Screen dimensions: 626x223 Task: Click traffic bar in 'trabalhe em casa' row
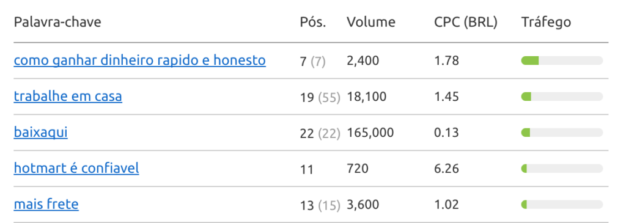(562, 97)
